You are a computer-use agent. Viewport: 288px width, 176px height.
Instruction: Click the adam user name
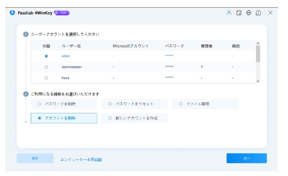click(x=66, y=56)
